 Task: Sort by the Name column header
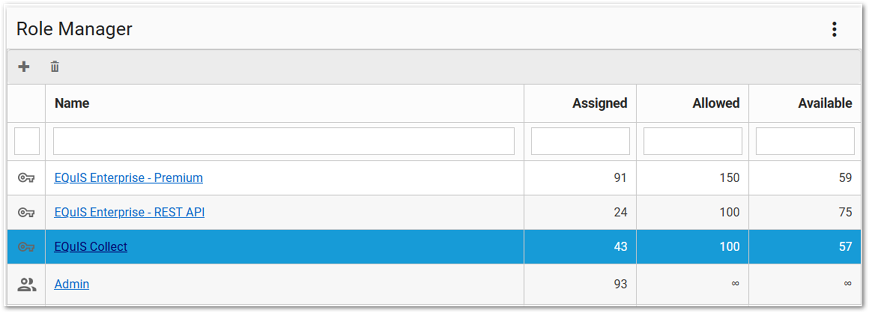72,103
